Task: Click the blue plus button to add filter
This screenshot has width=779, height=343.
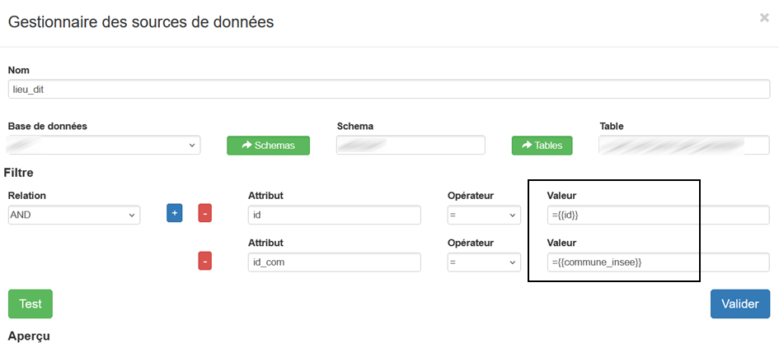Action: point(174,214)
